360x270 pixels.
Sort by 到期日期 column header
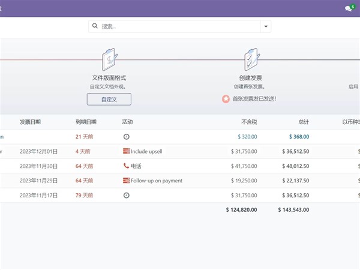[86, 122]
